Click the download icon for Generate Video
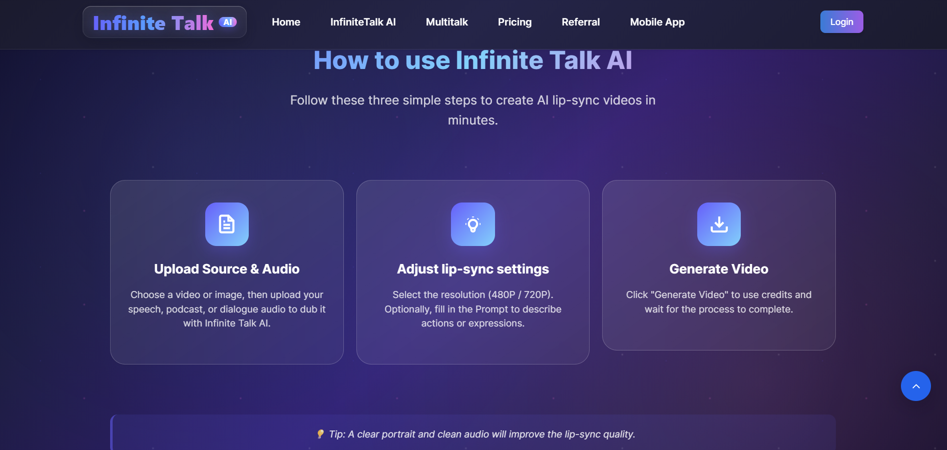 coord(719,224)
